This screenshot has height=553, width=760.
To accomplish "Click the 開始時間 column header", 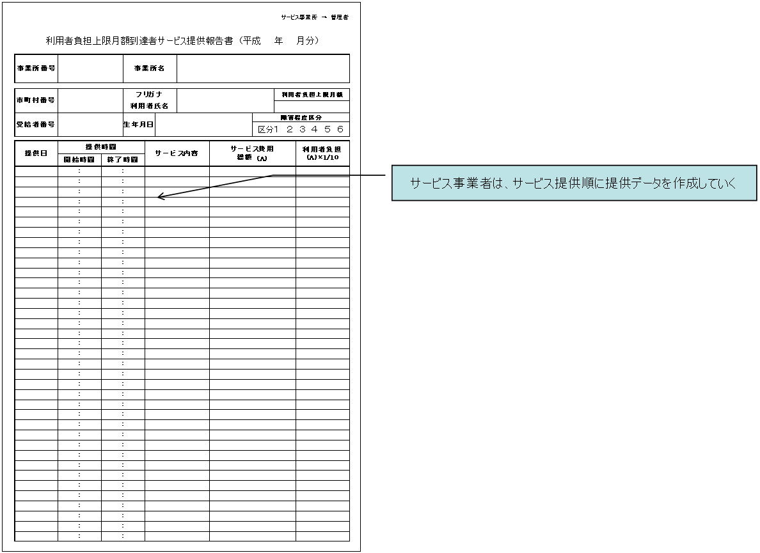I will (x=79, y=160).
